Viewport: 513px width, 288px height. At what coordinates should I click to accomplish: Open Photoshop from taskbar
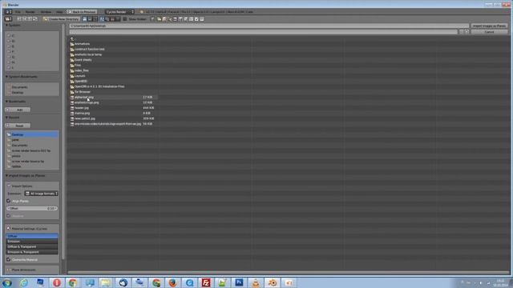[239, 282]
